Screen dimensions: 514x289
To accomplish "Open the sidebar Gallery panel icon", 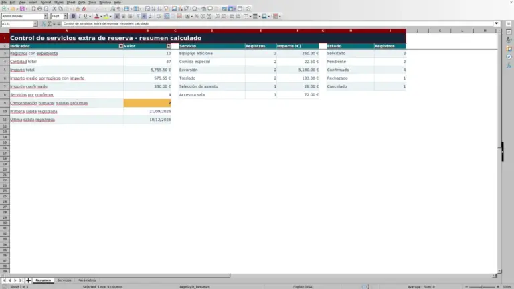I will point(509,48).
